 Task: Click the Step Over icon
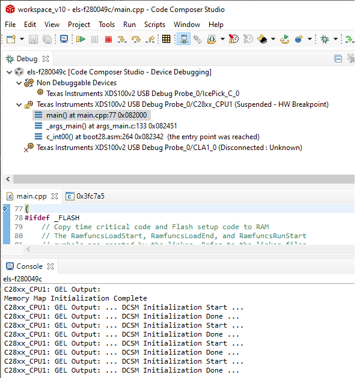136,39
